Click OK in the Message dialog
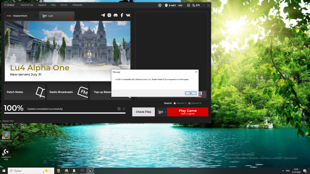 tap(191, 93)
